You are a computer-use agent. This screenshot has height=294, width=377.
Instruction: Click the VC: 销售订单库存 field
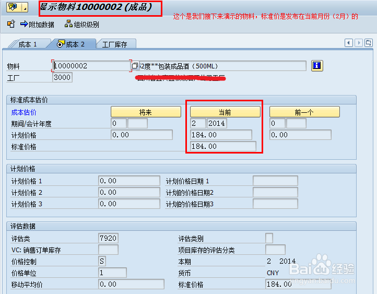[x=108, y=250]
